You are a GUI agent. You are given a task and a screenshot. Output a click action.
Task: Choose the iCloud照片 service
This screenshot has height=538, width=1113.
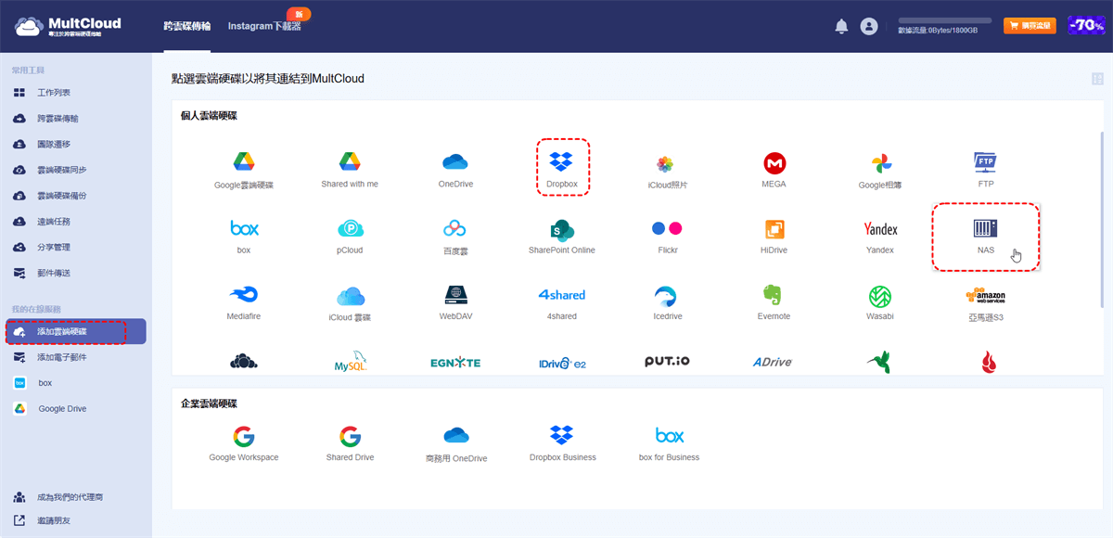pos(665,164)
